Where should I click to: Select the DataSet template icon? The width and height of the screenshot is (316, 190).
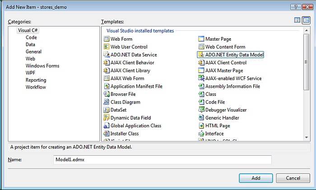click(107, 110)
